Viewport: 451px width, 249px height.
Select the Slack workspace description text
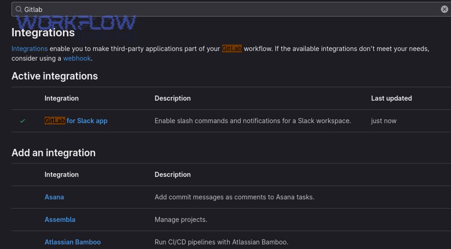click(x=253, y=121)
